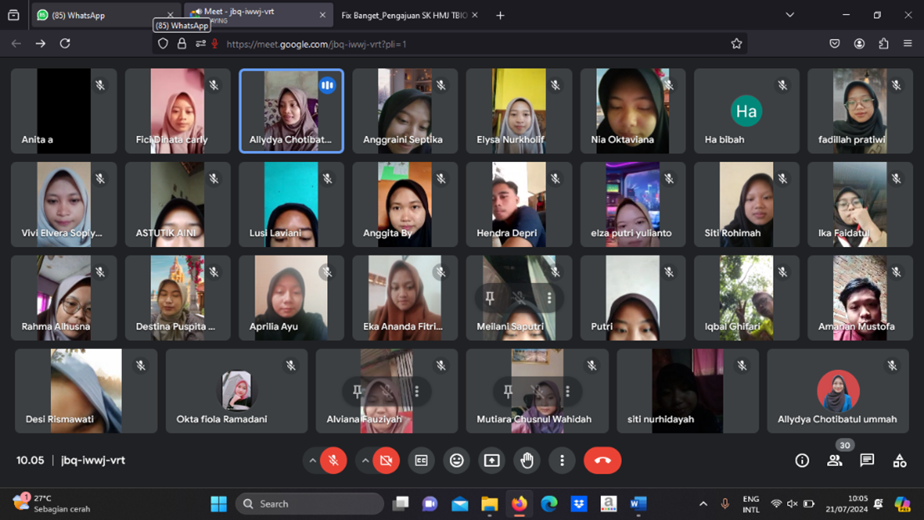924x520 pixels.
Task: Expand video settings arrow beside camera
Action: 365,461
